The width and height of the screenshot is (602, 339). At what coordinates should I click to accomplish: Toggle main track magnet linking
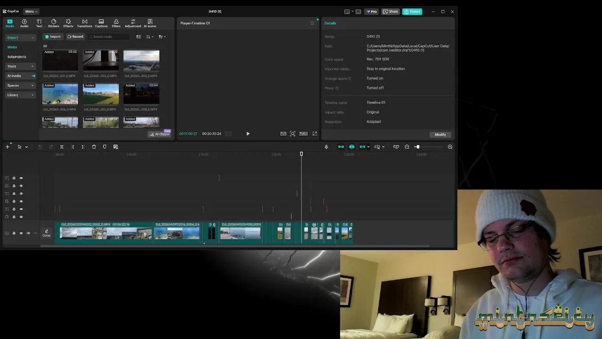pos(341,147)
